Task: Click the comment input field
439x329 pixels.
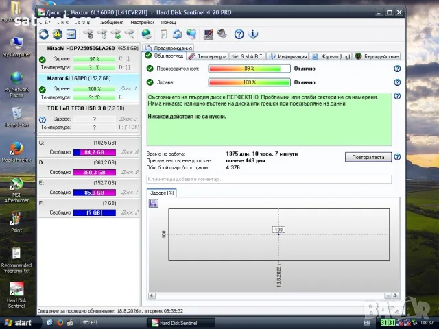Action: click(269, 179)
